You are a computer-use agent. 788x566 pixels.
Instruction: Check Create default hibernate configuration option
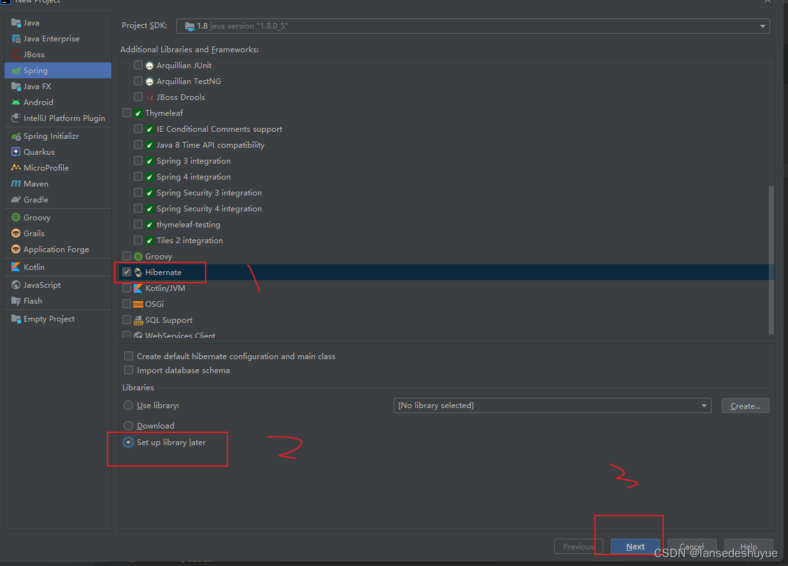(129, 357)
